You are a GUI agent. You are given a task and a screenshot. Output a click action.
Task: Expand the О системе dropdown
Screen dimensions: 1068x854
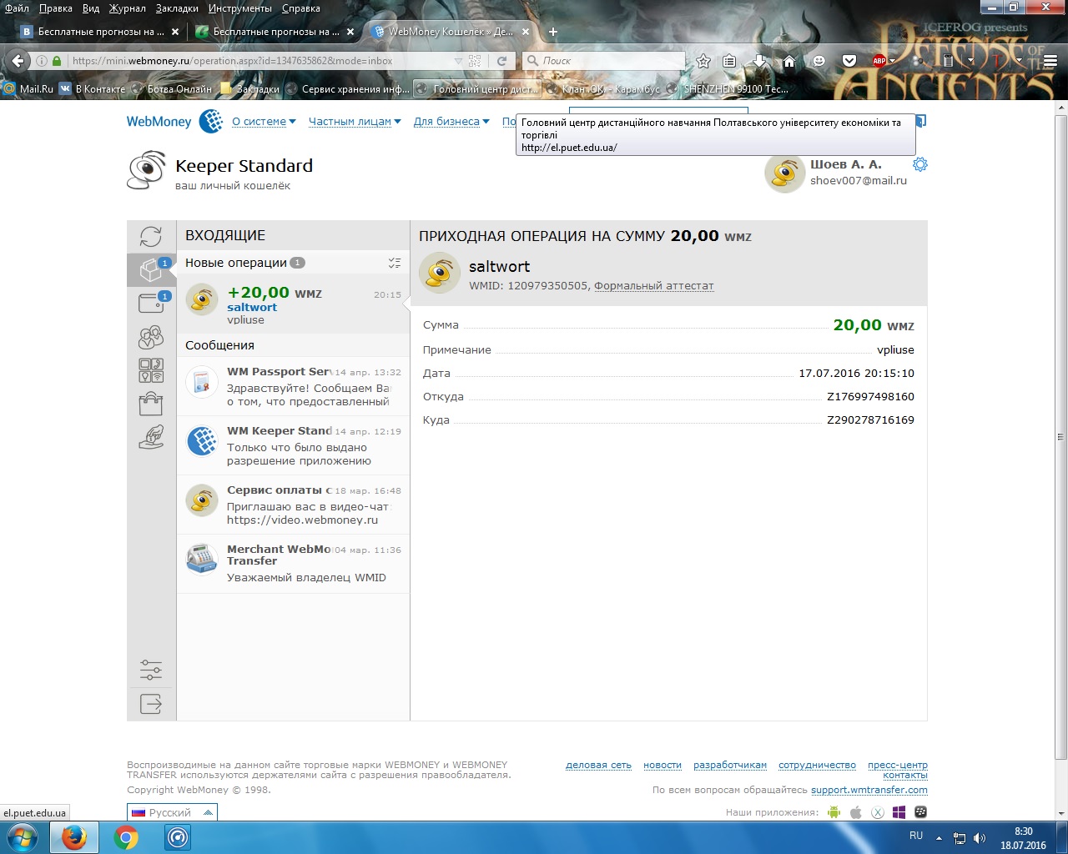(x=264, y=122)
